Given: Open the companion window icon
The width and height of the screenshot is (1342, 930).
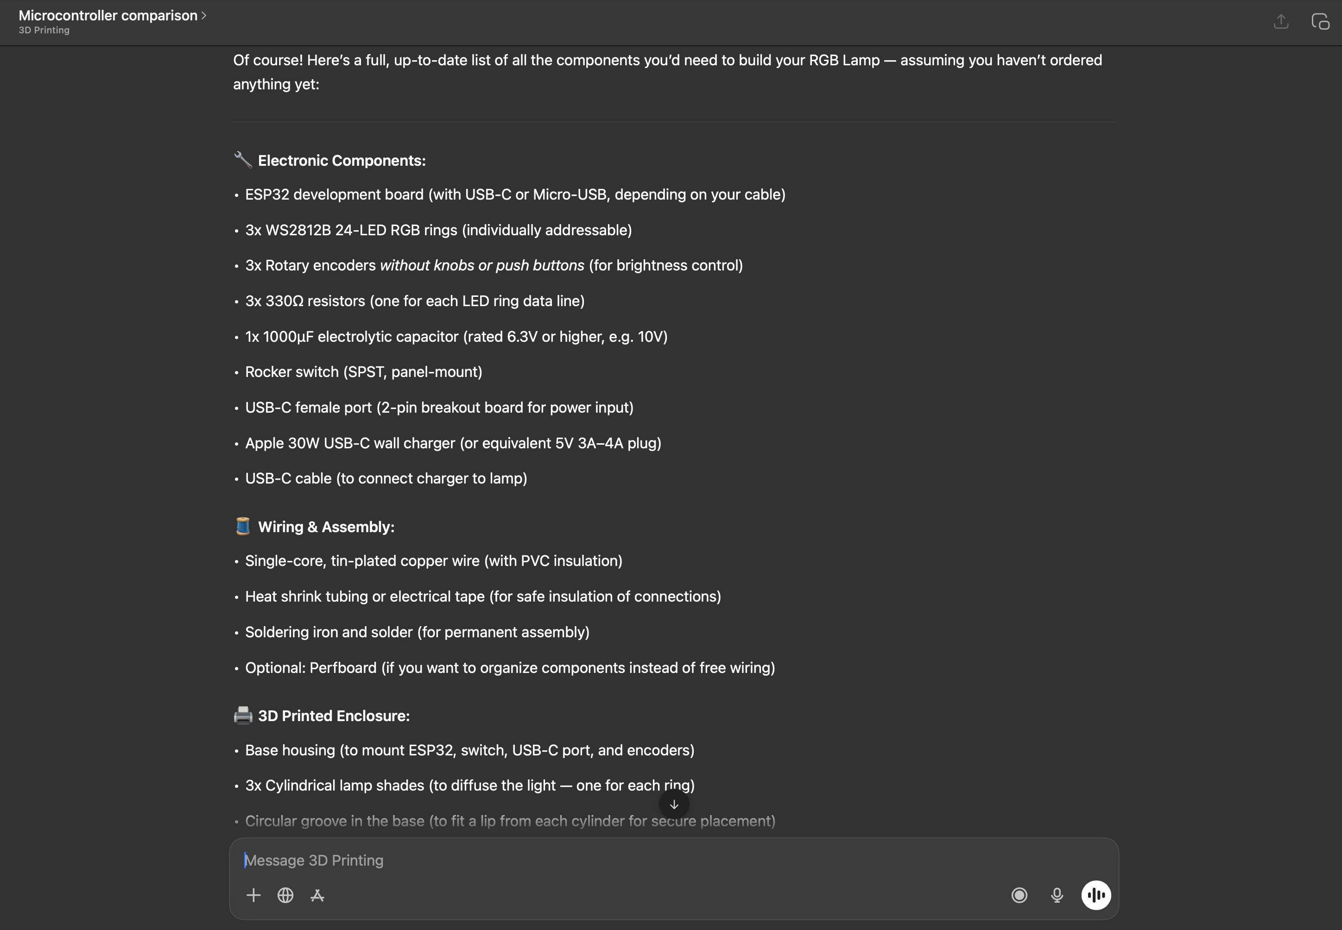Looking at the screenshot, I should pyautogui.click(x=1320, y=22).
